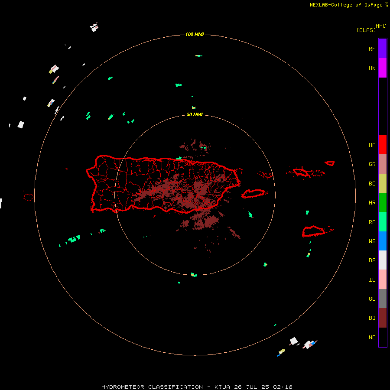The height and width of the screenshot is (390, 390).
Task: Click the UK legend label
Action: point(372,68)
